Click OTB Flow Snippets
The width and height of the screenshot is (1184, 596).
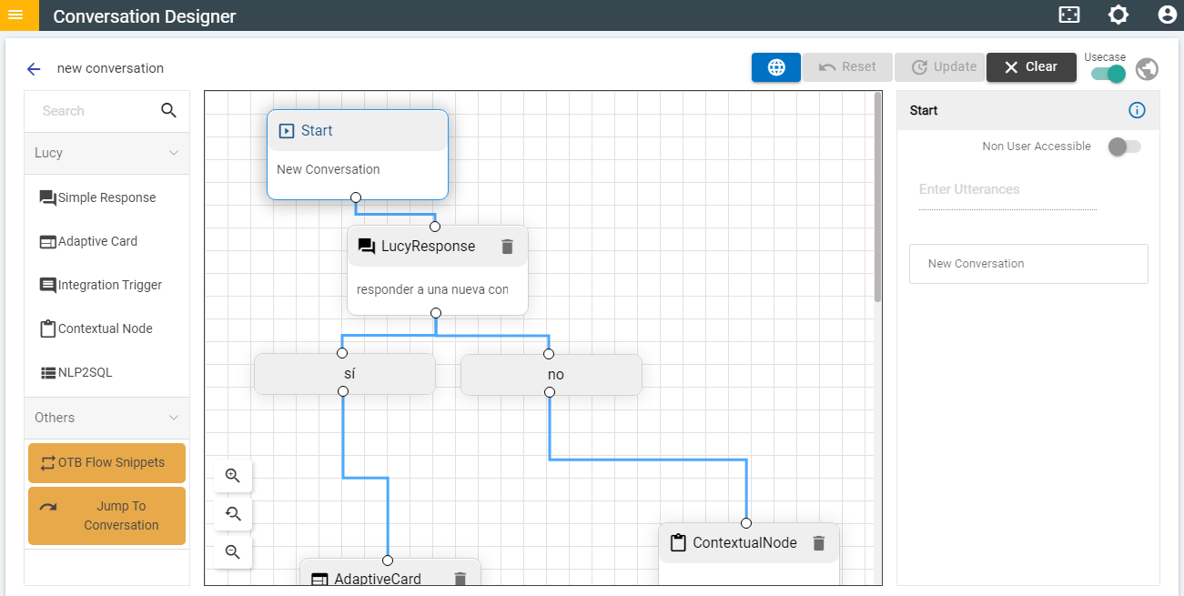coord(106,463)
